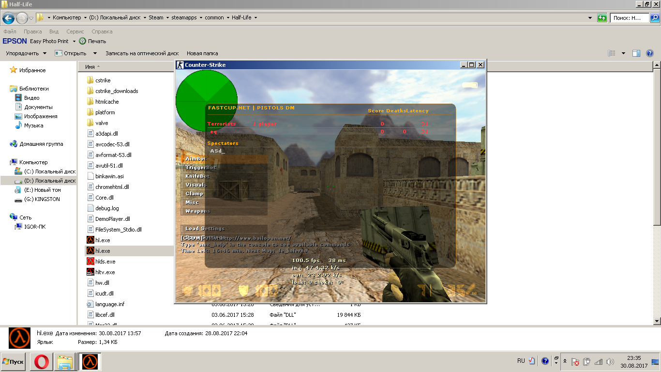Select the debug.log file
This screenshot has height=372, width=661.
[x=107, y=208]
